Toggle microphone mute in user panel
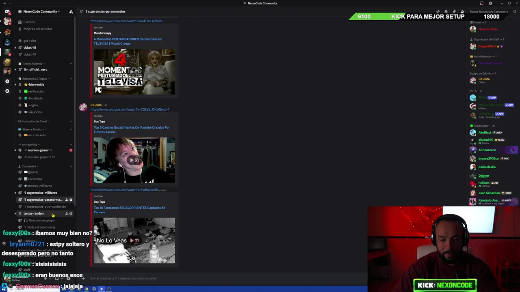 coord(45,278)
